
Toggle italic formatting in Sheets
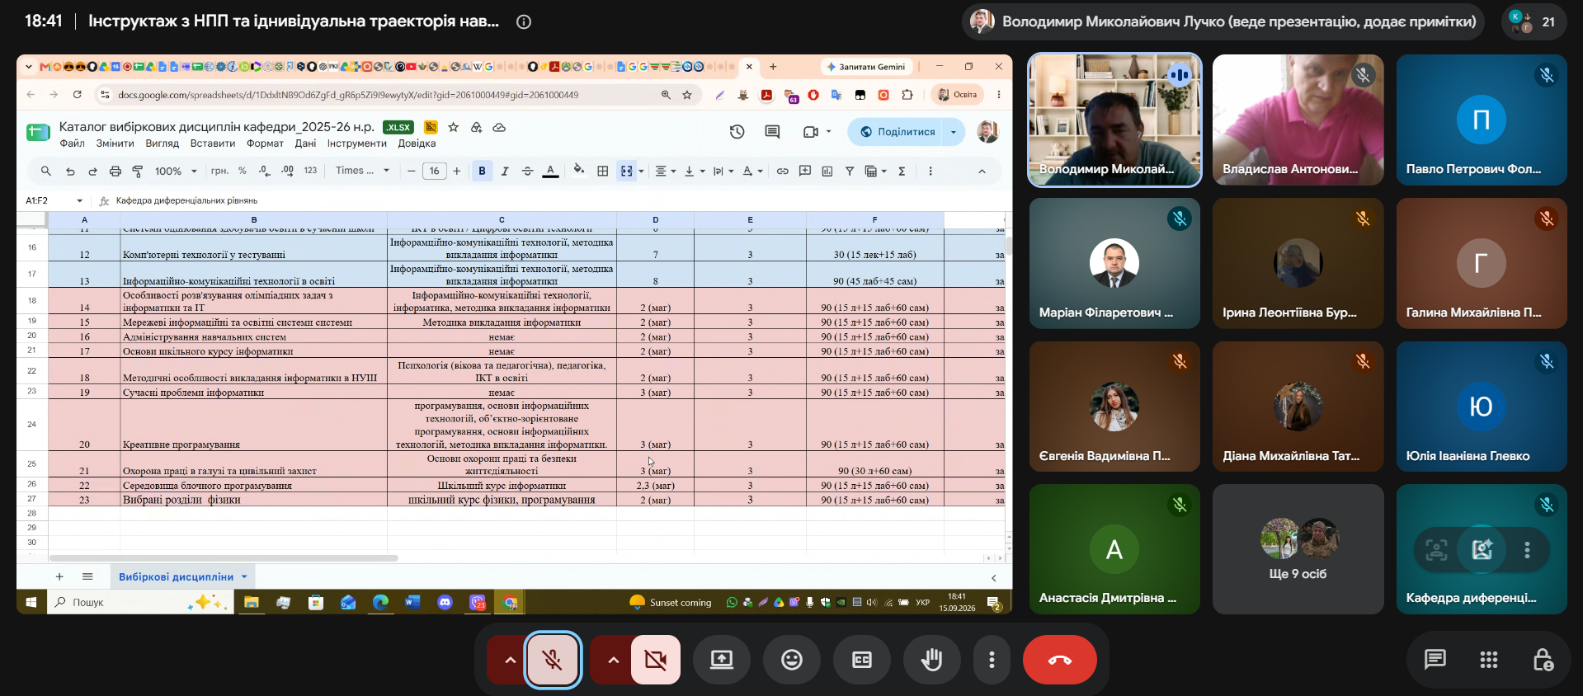click(x=505, y=172)
